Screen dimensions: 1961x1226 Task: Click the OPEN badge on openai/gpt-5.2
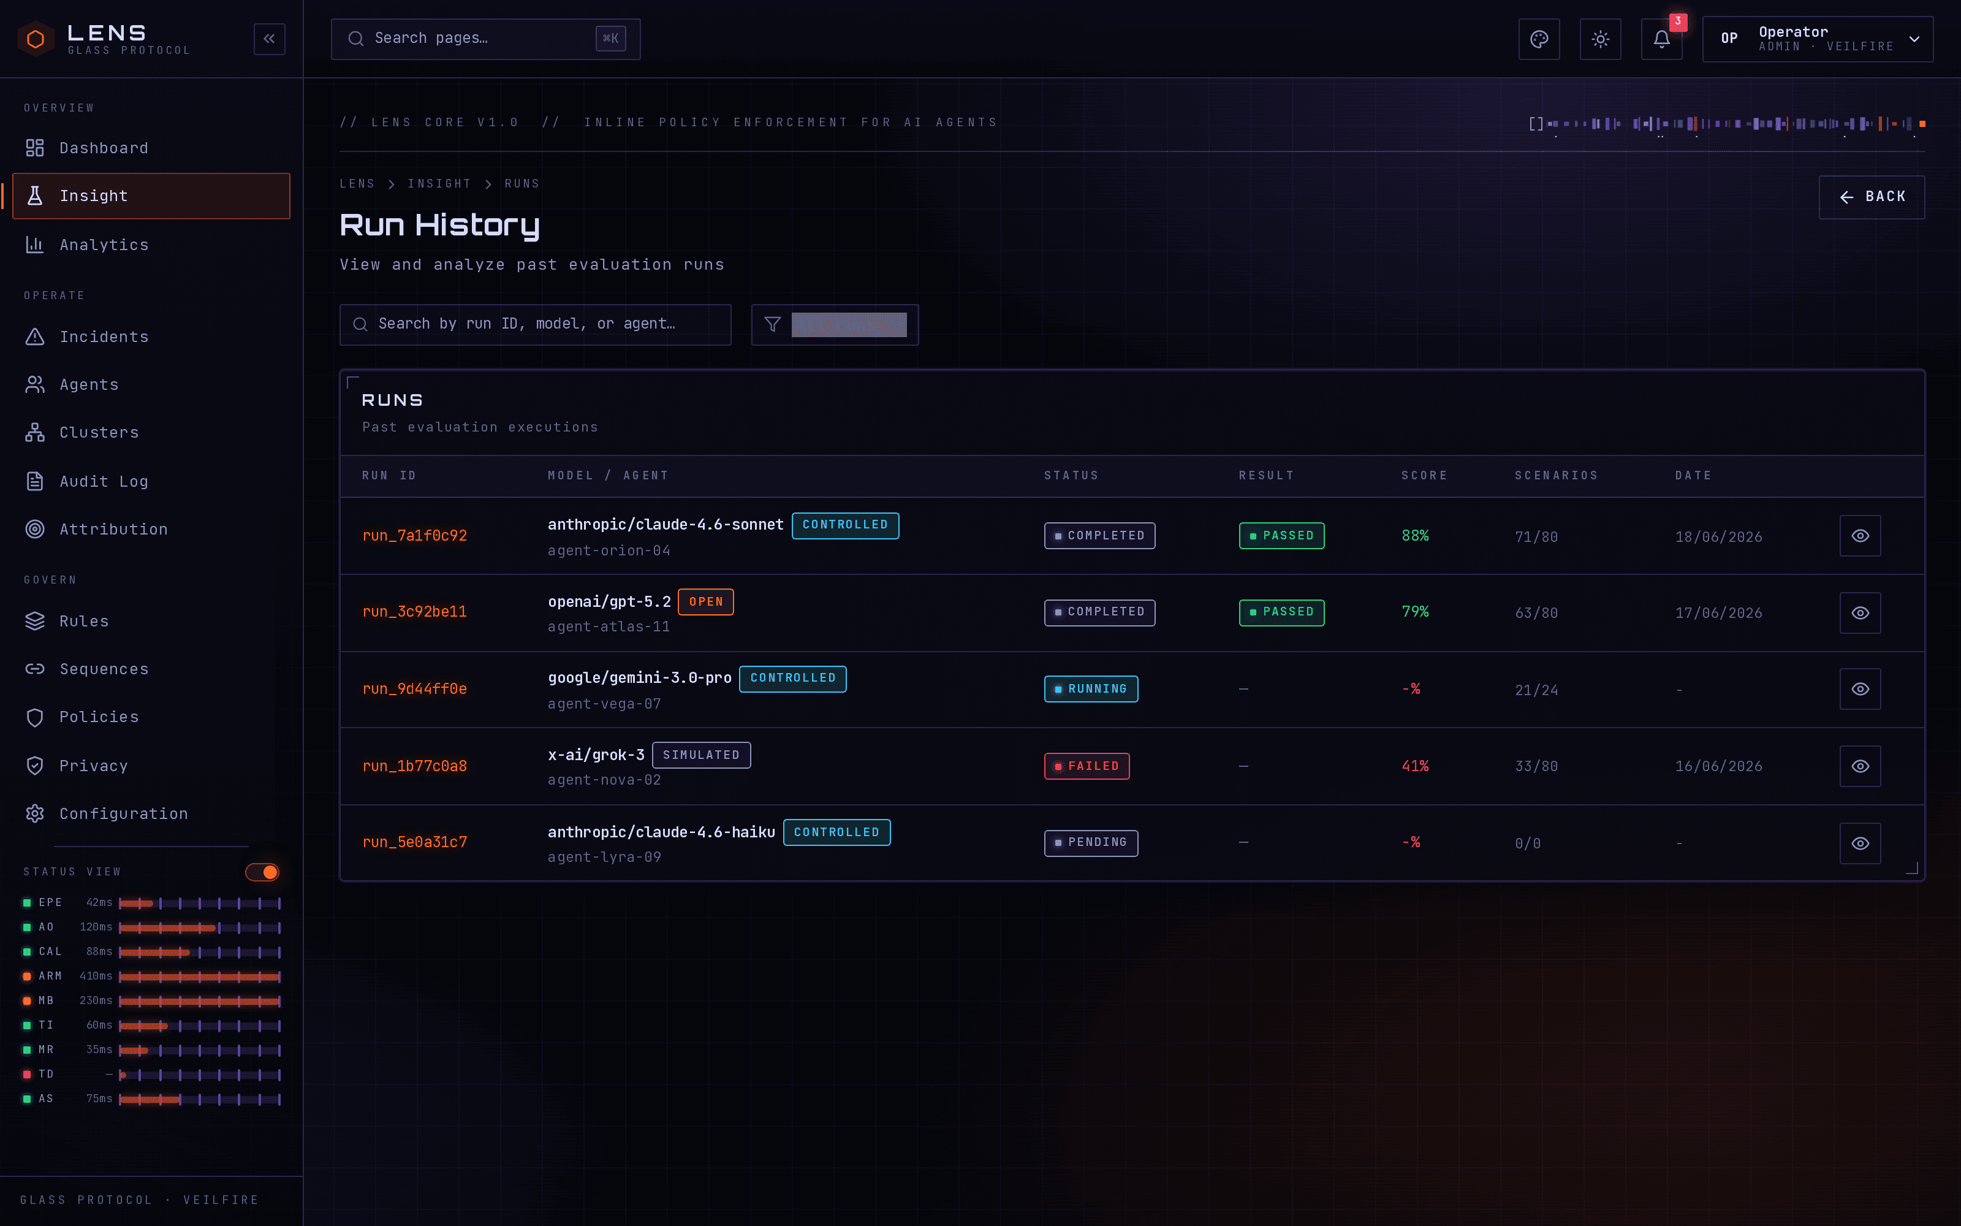pos(706,603)
